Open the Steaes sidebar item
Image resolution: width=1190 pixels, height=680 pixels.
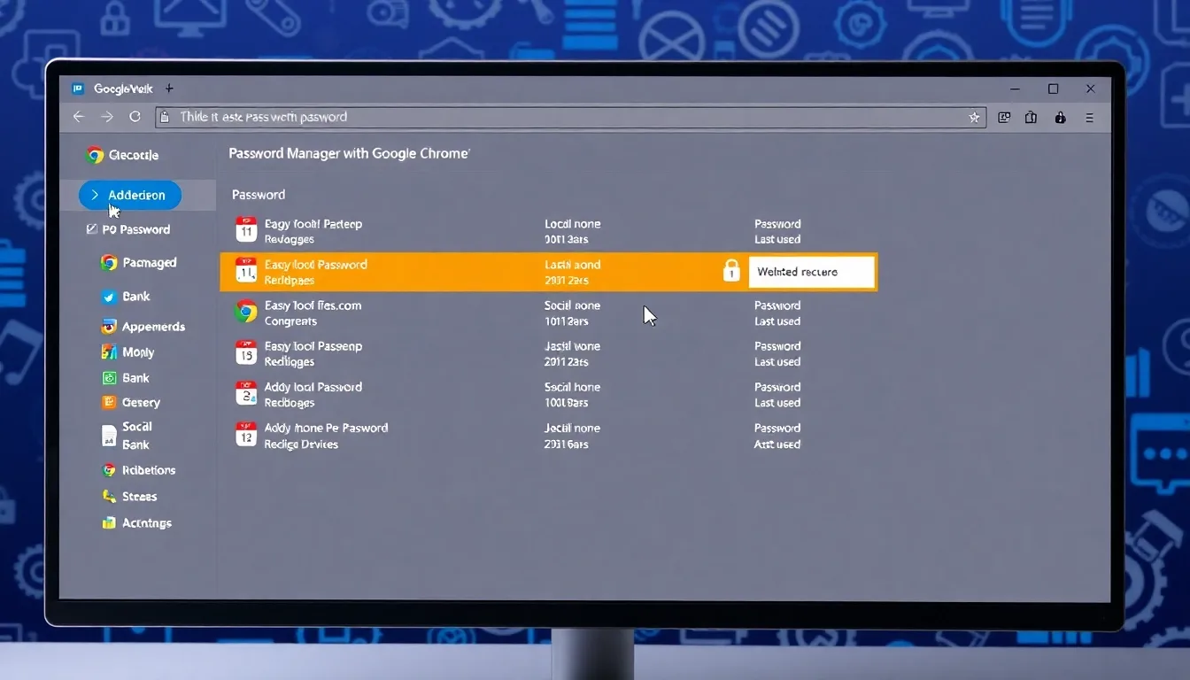(x=129, y=497)
